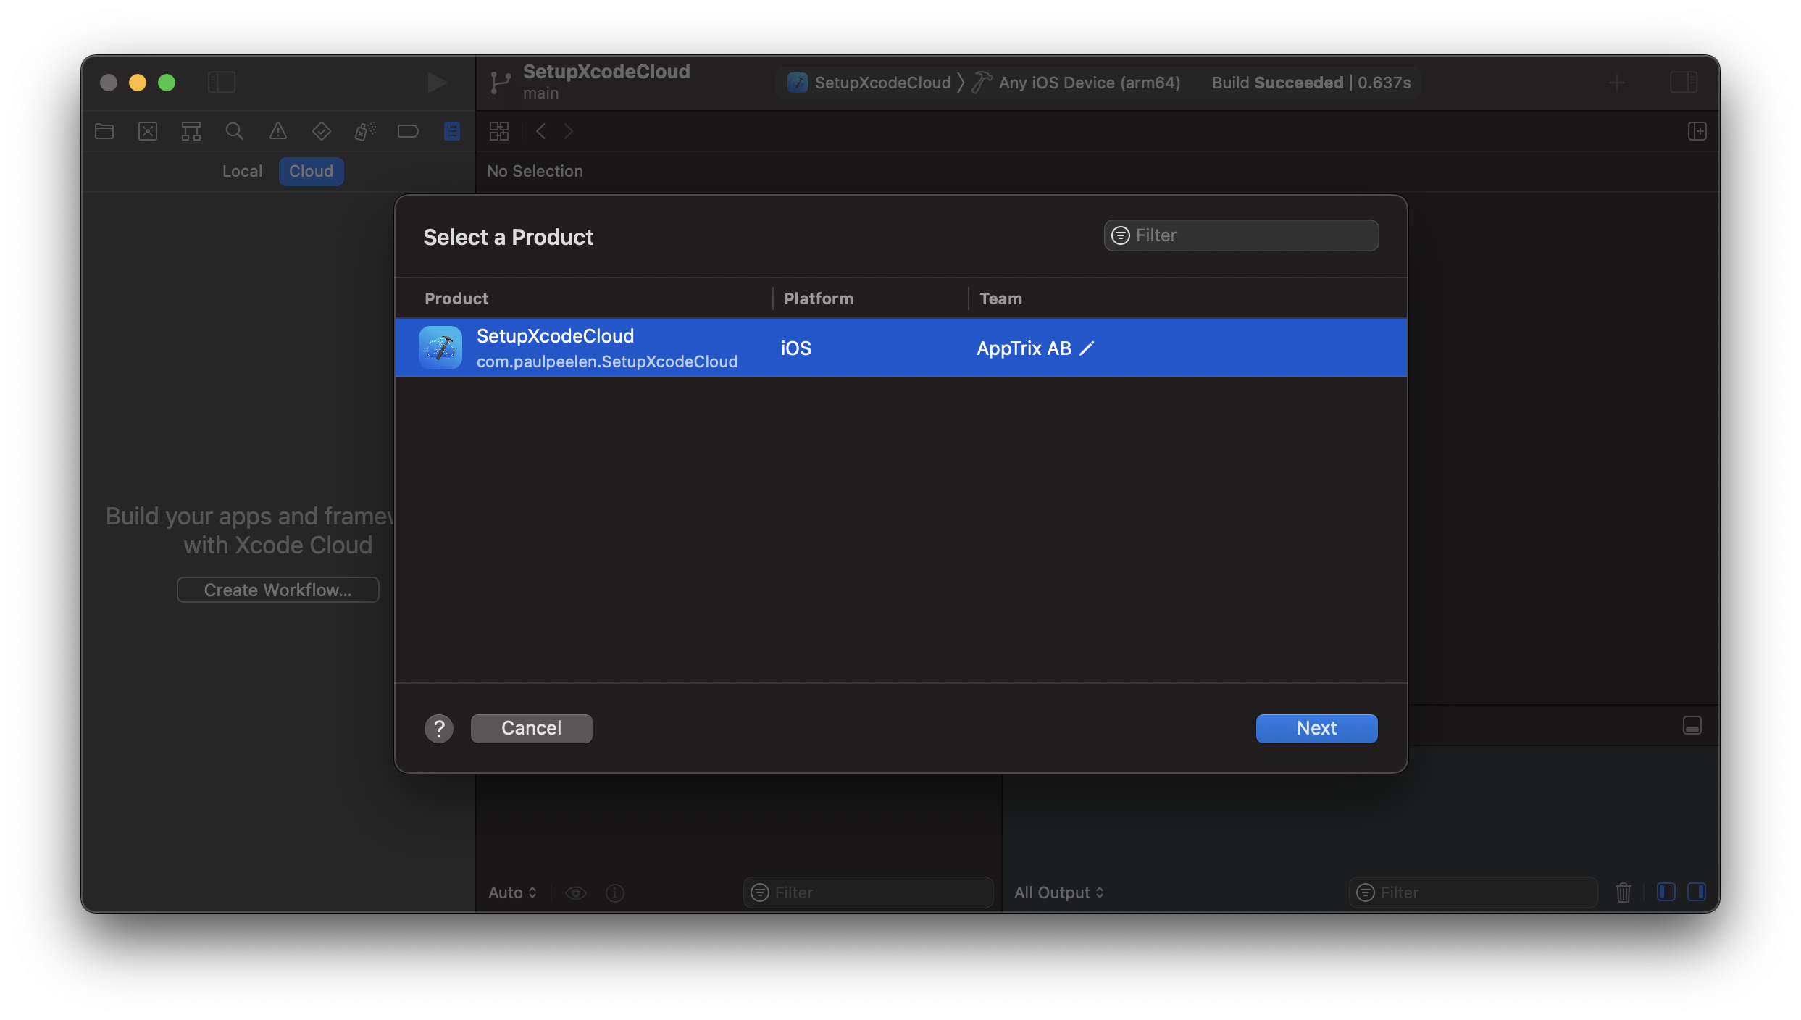Open the Test navigator diamond icon

pyautogui.click(x=322, y=131)
